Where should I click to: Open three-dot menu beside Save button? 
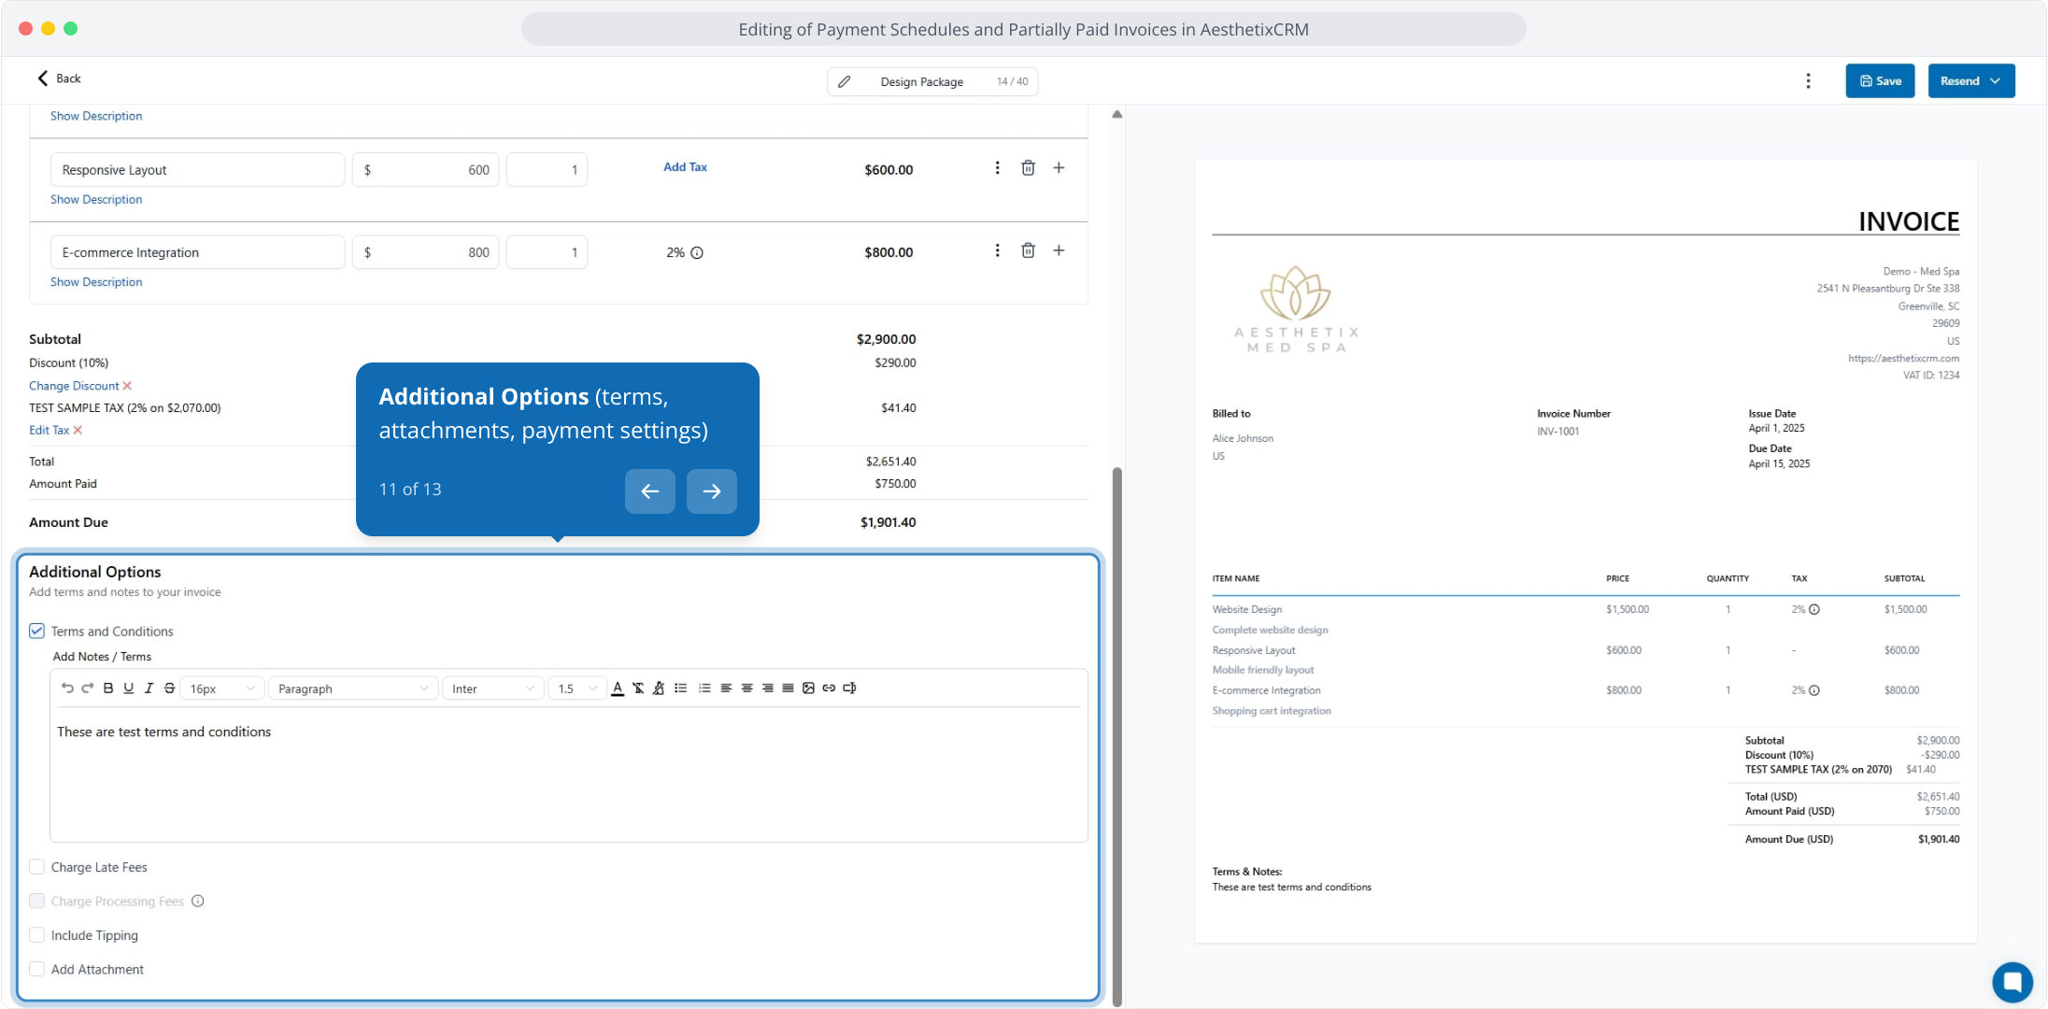1808,81
